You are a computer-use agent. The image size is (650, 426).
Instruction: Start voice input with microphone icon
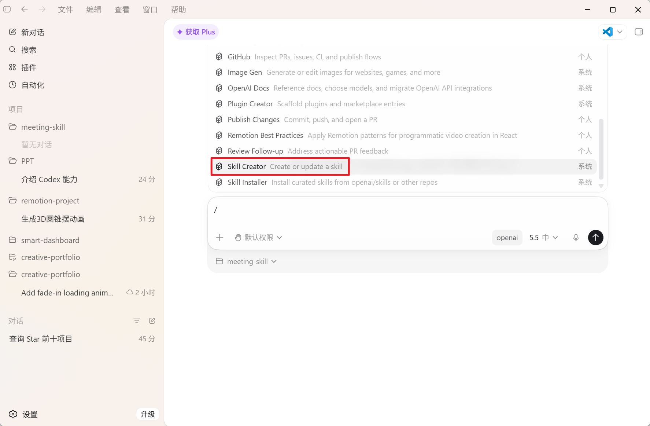point(576,238)
